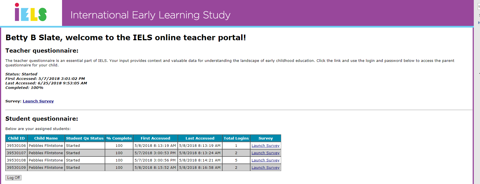Click first accessed 5/8/2018 8:13:19 AM cell
This screenshot has width=480, height=184.
(155, 146)
